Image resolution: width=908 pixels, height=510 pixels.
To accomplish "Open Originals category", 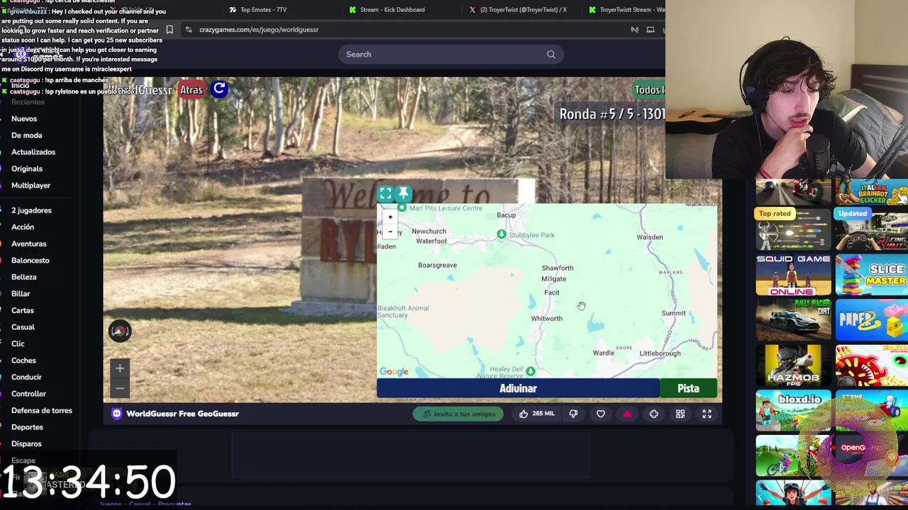I will (x=27, y=169).
